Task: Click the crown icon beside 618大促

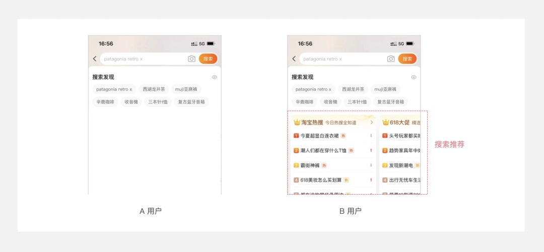Action: coord(385,122)
